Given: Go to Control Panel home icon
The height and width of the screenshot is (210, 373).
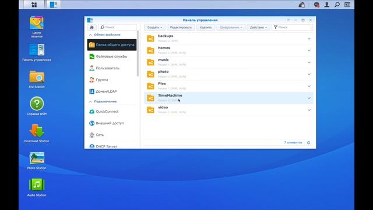Looking at the screenshot, I should pos(92,27).
